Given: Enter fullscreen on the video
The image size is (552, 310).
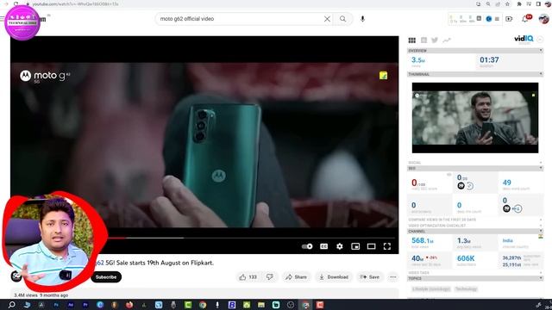Looking at the screenshot, I should (387, 246).
